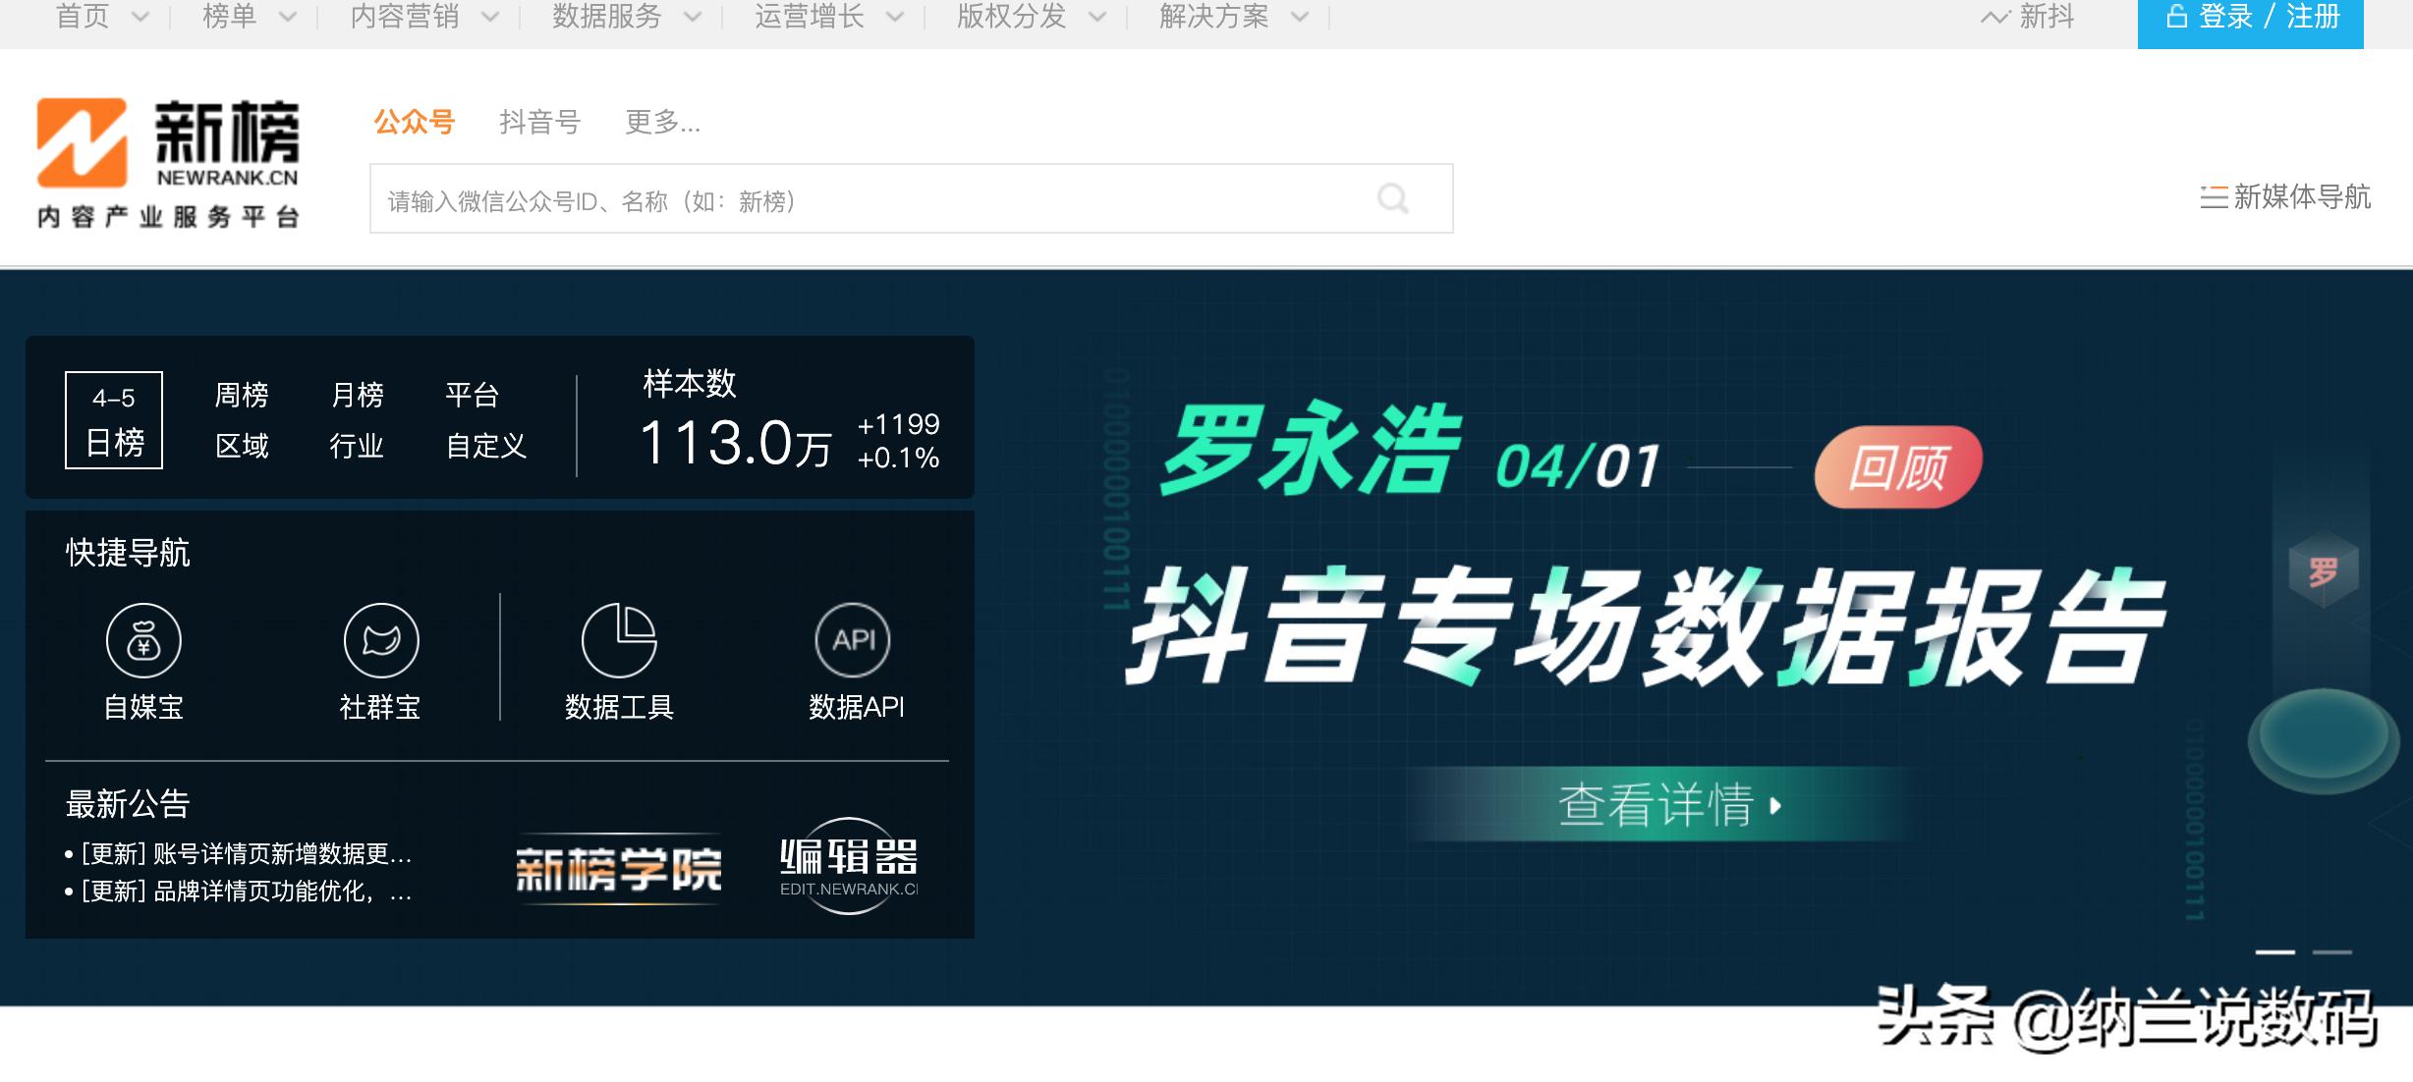Click the 新榜 NEWRANK.CN logo

(167, 157)
